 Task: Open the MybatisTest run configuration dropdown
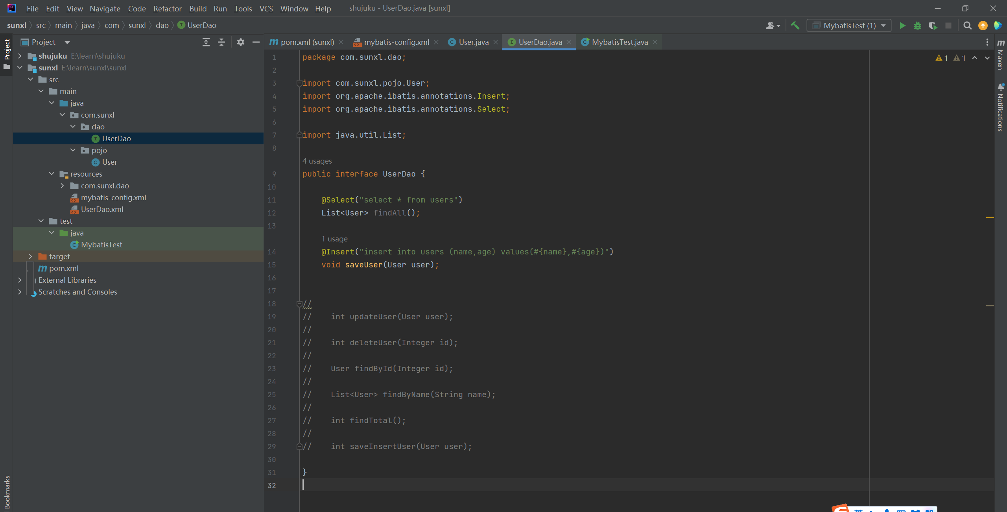(x=849, y=26)
